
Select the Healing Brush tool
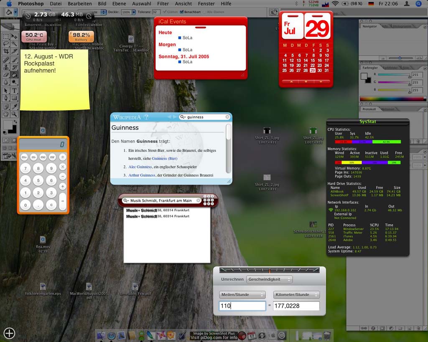click(6, 60)
